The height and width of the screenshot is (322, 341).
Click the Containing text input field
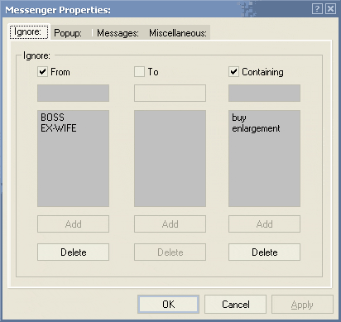click(264, 94)
